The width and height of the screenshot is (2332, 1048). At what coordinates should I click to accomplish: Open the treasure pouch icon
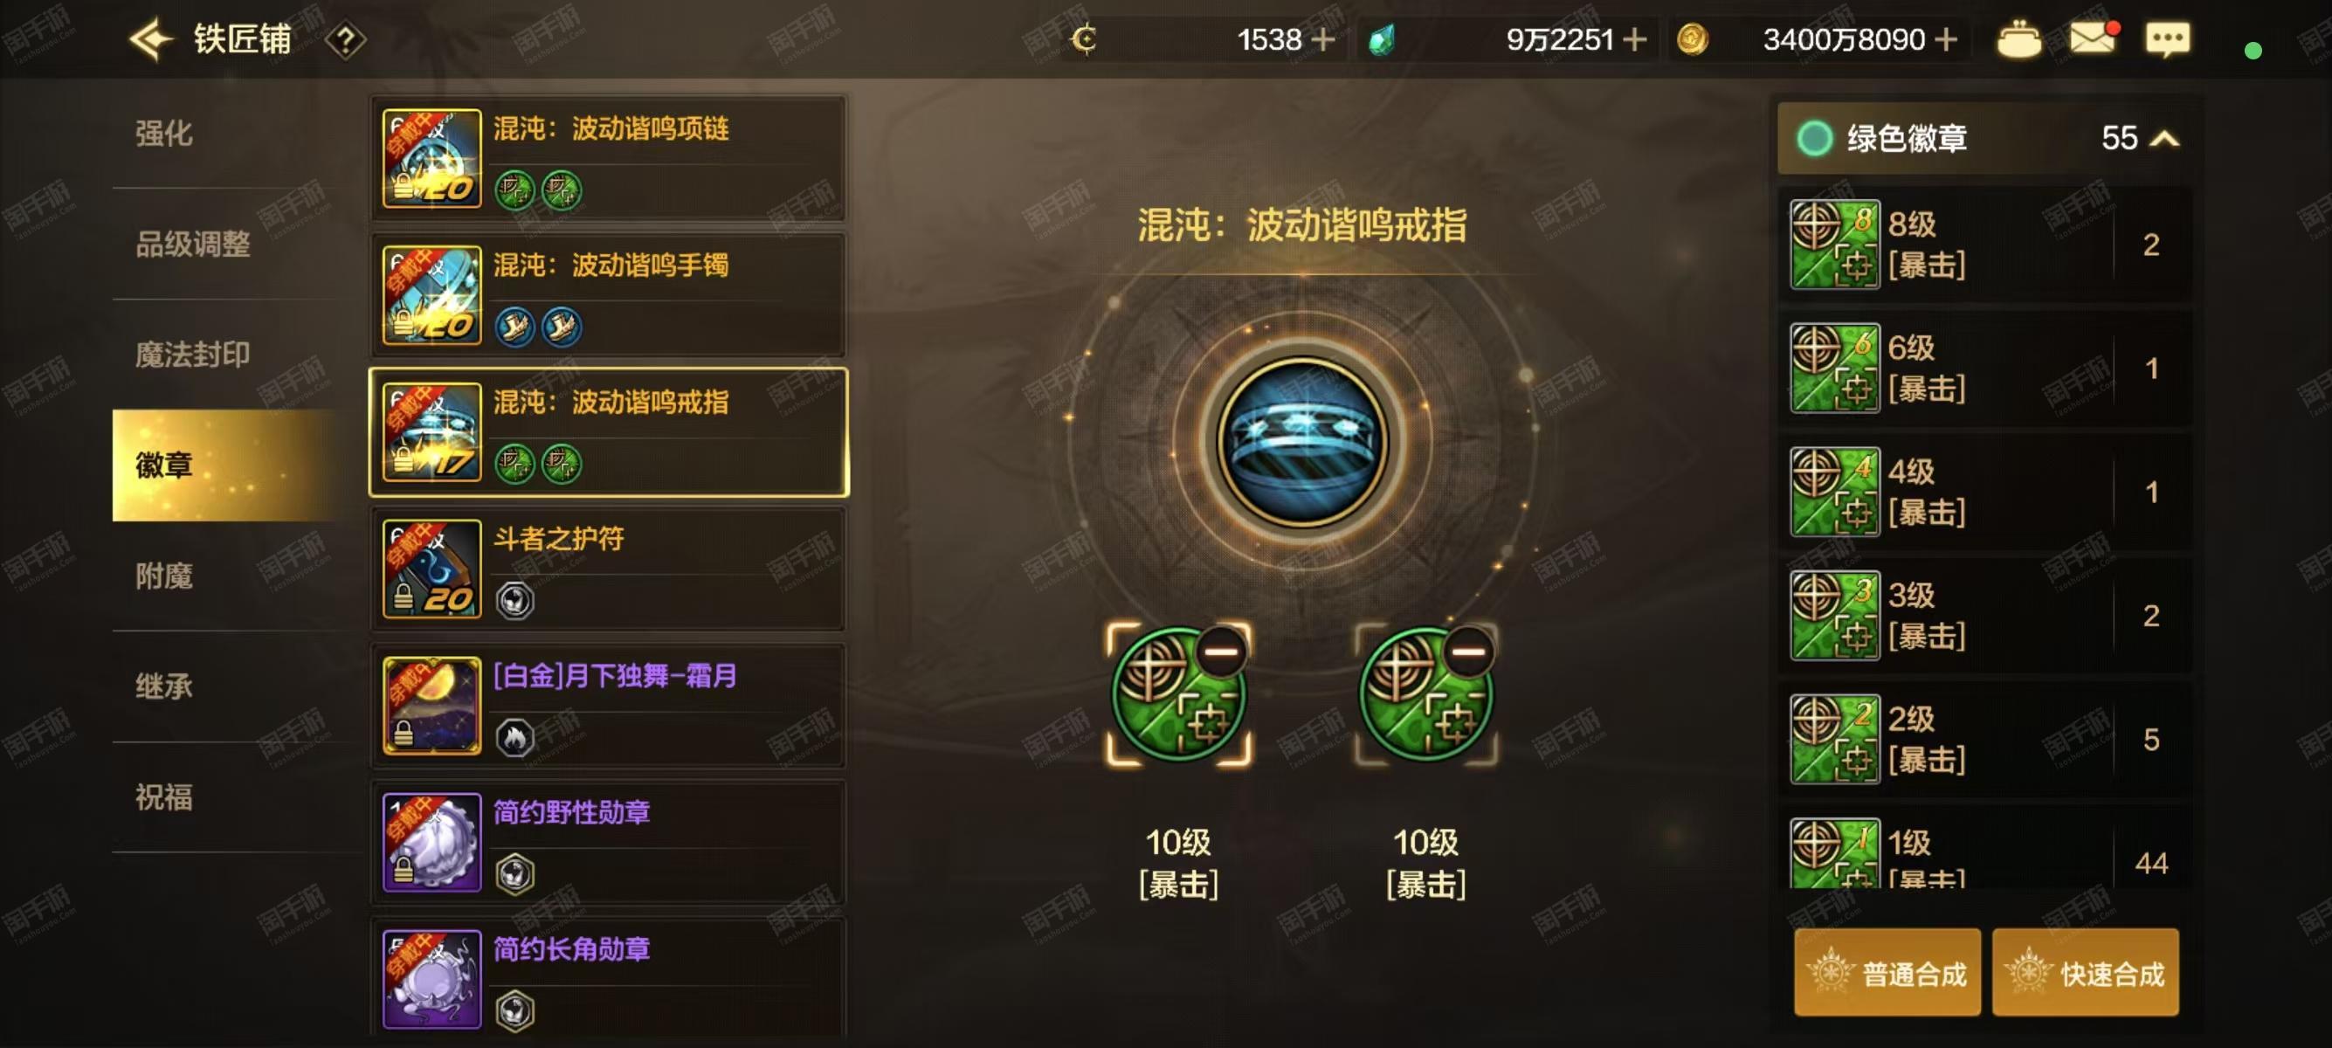point(2018,40)
